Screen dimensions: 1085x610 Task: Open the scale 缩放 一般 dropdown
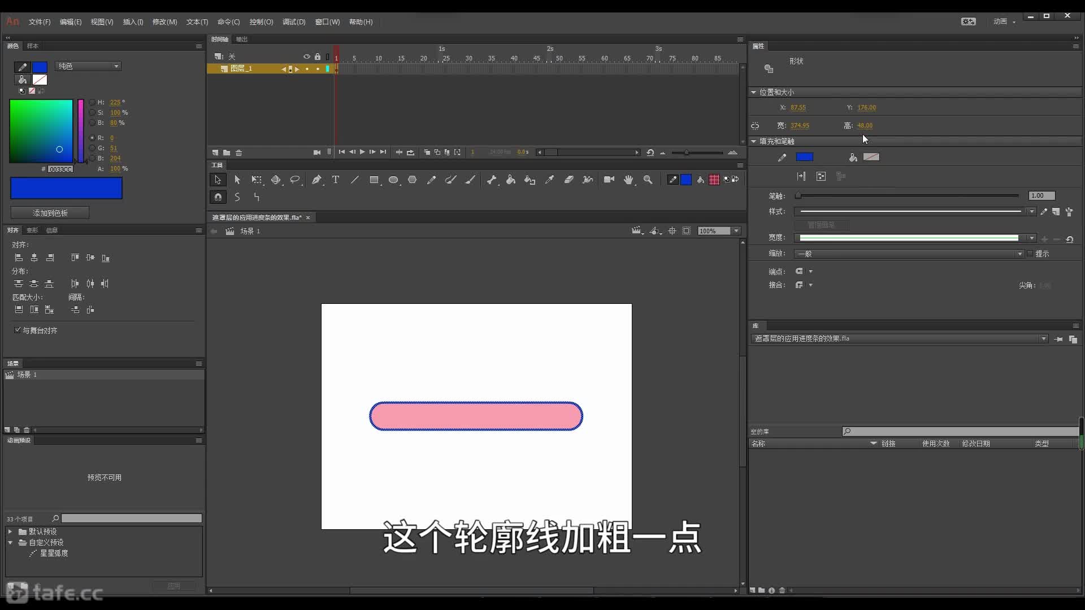point(909,254)
